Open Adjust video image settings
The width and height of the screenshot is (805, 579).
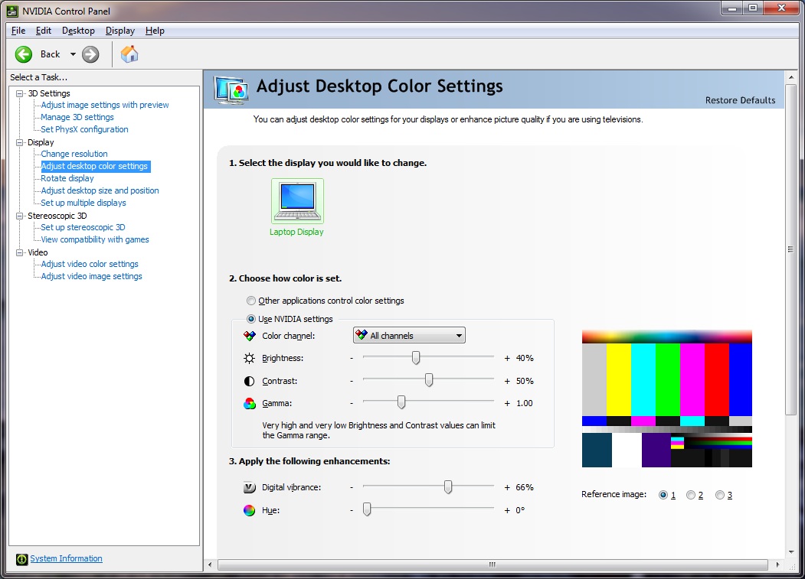click(91, 276)
